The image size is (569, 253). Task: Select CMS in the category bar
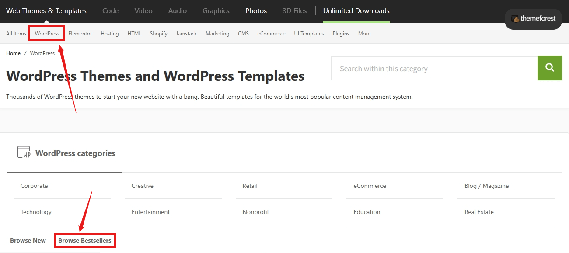(x=243, y=34)
